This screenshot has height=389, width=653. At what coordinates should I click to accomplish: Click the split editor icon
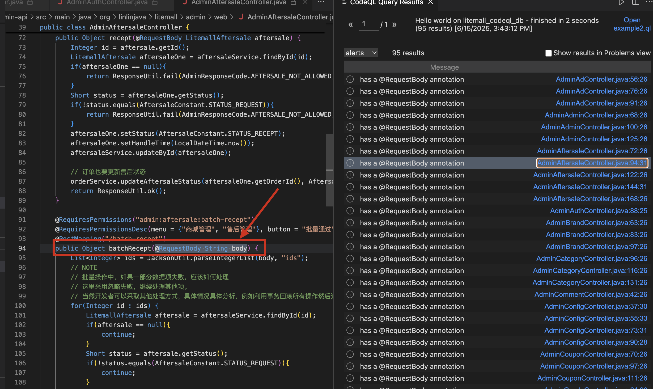tap(635, 3)
